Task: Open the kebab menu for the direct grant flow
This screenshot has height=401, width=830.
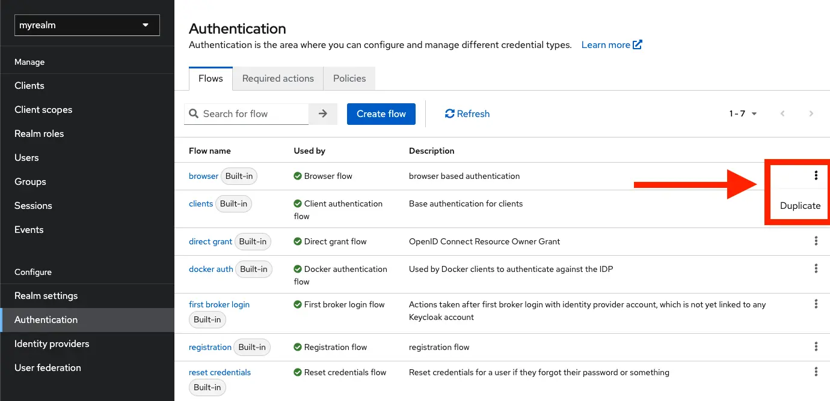Action: pyautogui.click(x=816, y=241)
